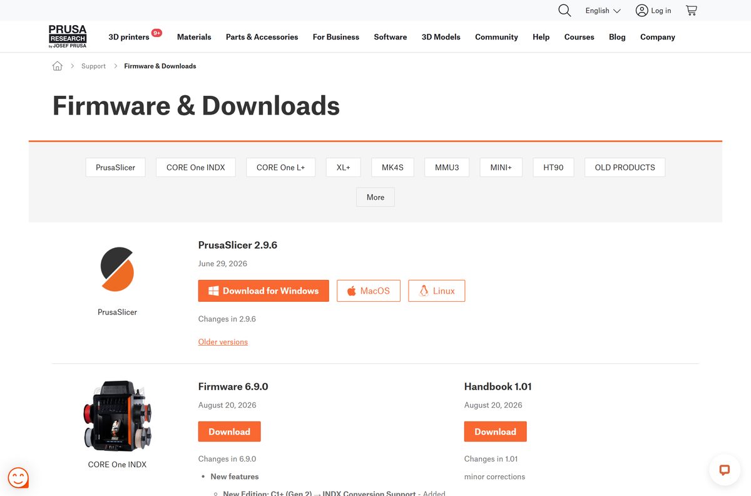Click the Support breadcrumb link
This screenshot has height=496, width=751.
93,66
